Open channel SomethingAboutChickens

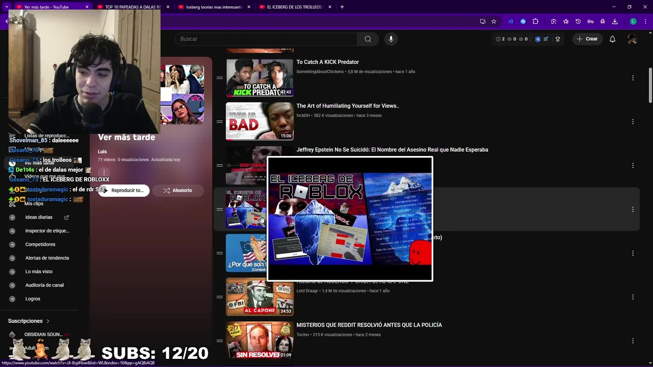pos(320,72)
